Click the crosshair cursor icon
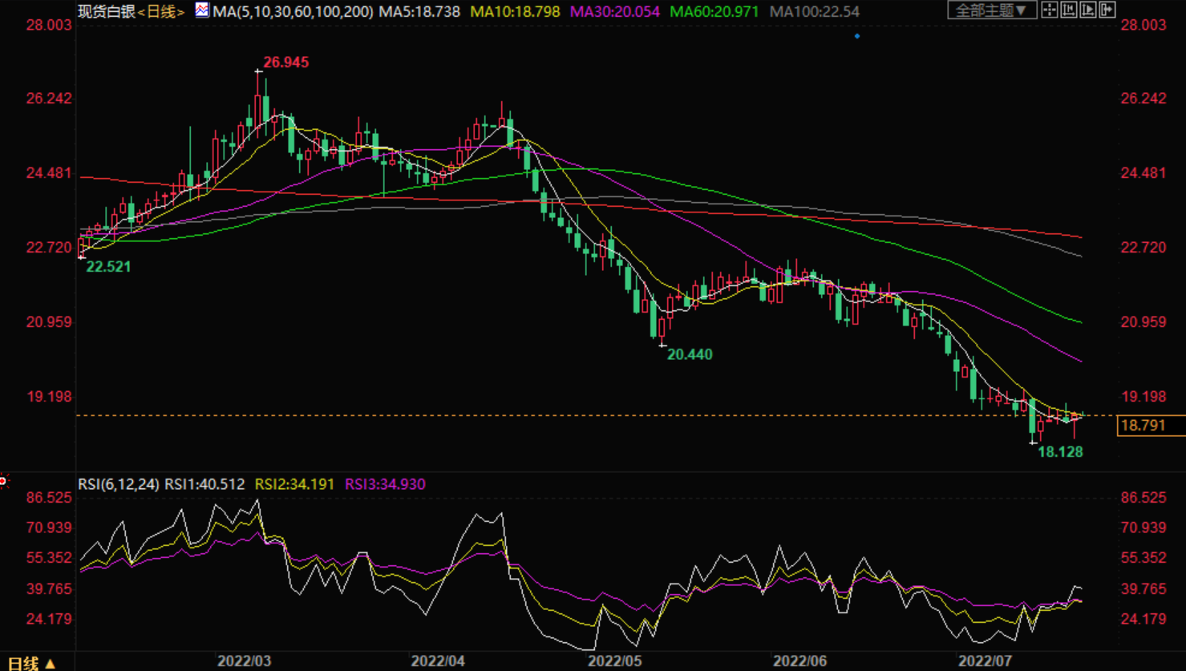The height and width of the screenshot is (671, 1186). pyautogui.click(x=1049, y=10)
